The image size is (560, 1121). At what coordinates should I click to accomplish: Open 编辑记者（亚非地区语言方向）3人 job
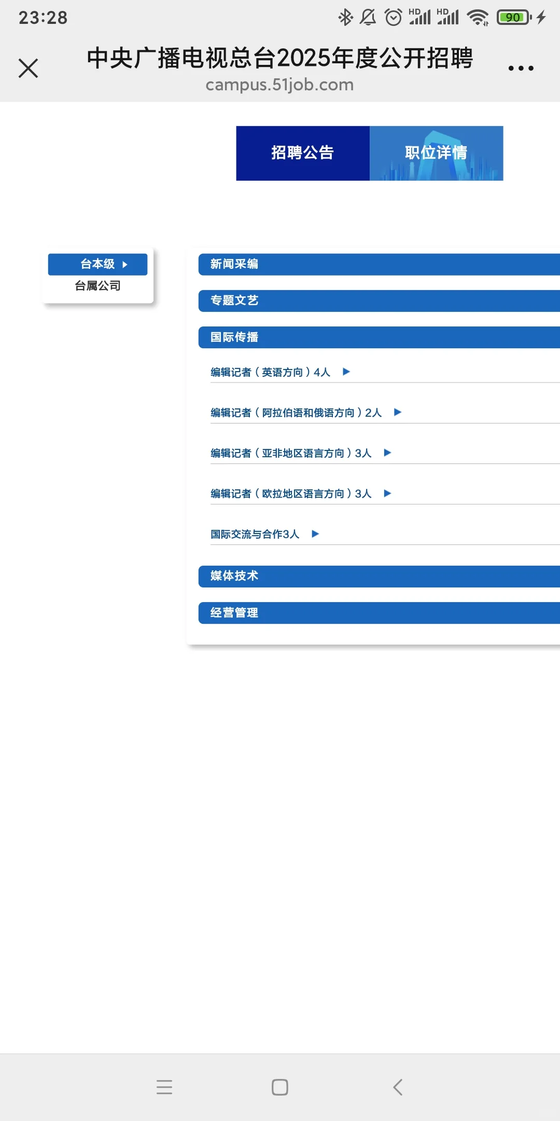coord(291,453)
